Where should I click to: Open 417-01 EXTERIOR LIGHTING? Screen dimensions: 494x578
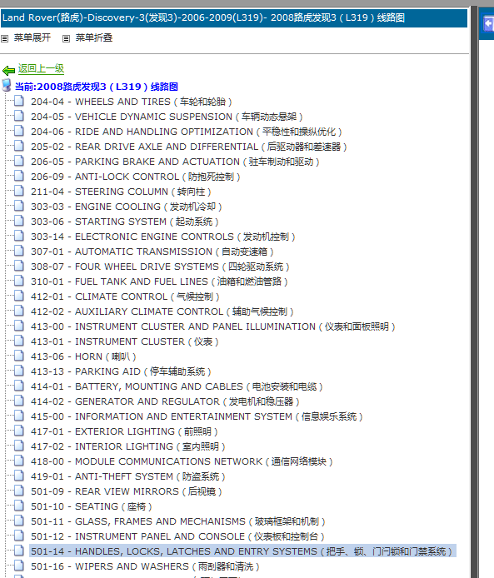124,431
